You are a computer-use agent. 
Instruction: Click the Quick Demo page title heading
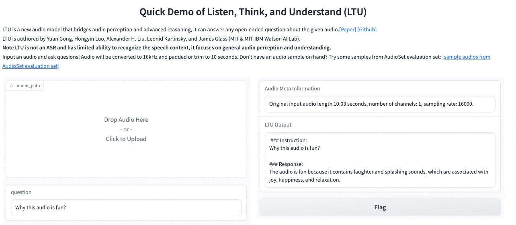click(253, 12)
